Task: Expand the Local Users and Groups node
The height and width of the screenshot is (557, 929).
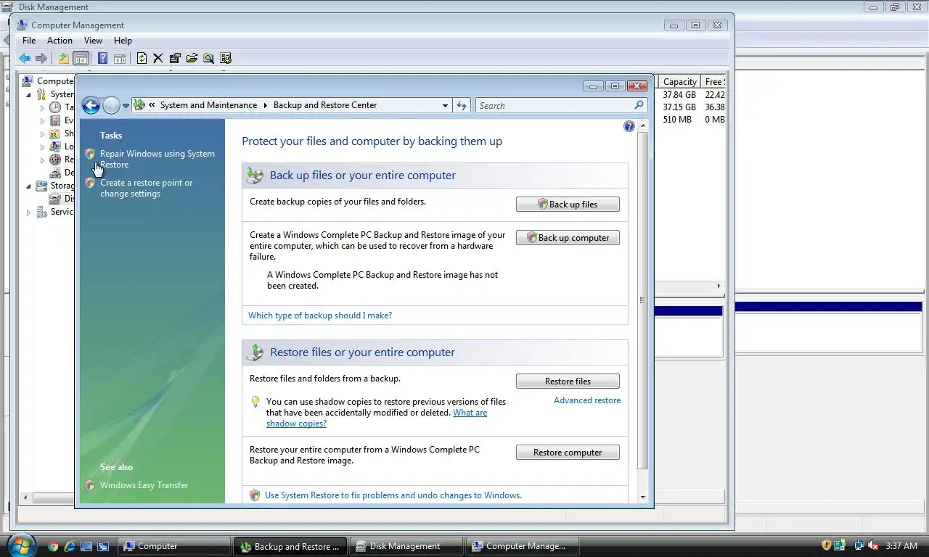Action: tap(42, 147)
